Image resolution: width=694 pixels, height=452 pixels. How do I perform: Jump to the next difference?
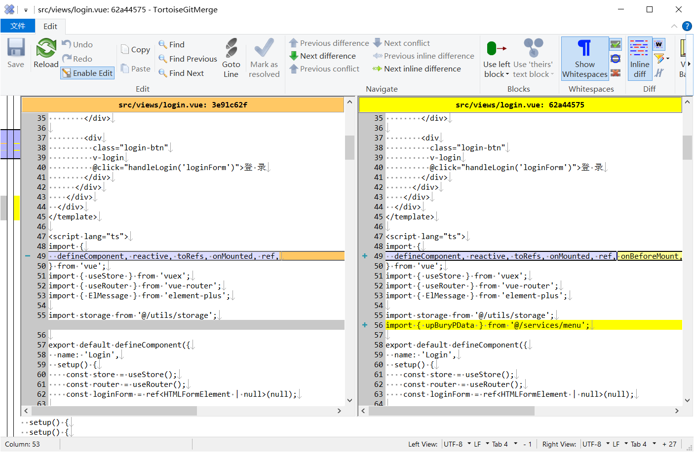[x=322, y=56]
